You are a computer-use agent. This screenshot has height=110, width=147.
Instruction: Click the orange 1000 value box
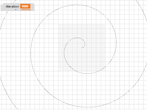25,6
